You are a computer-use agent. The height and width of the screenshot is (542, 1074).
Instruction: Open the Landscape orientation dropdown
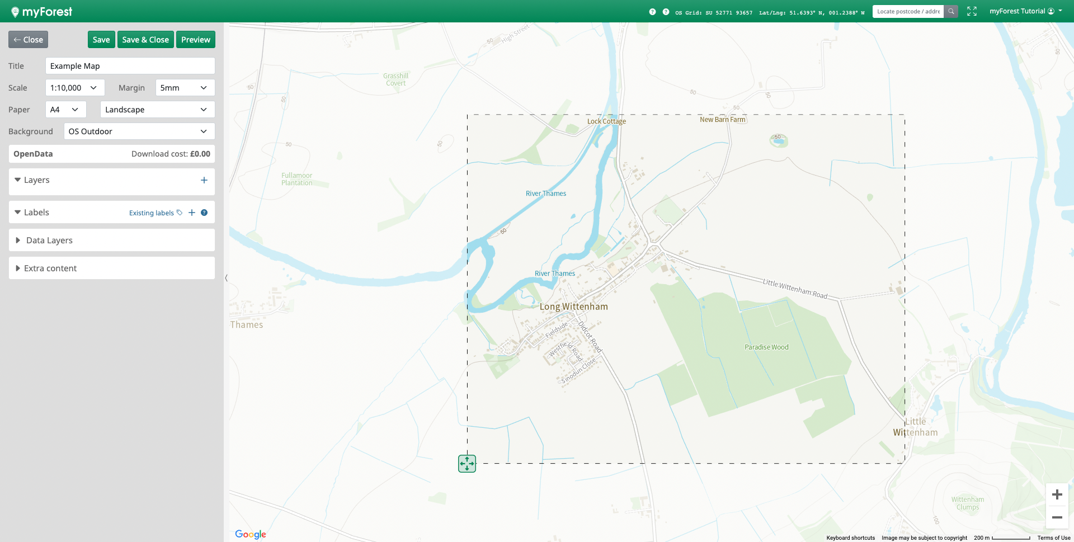pyautogui.click(x=157, y=110)
